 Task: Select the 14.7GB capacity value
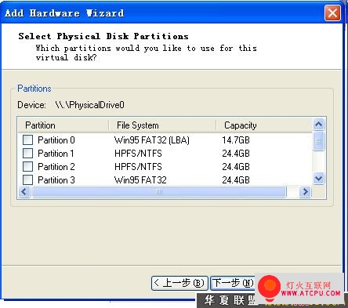click(236, 140)
